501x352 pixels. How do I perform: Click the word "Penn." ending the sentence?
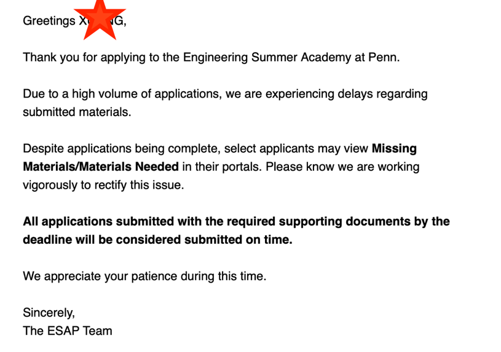click(x=384, y=58)
